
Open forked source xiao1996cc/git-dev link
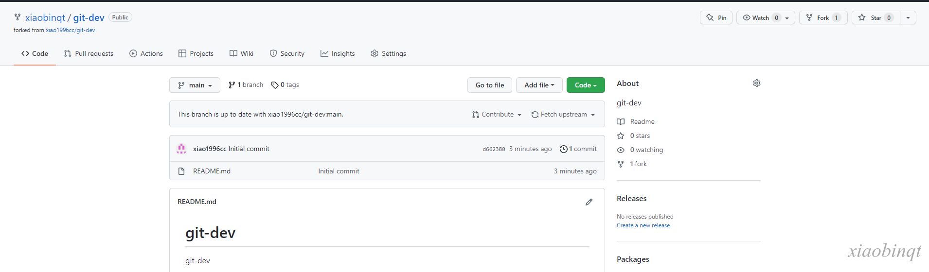pyautogui.click(x=71, y=30)
